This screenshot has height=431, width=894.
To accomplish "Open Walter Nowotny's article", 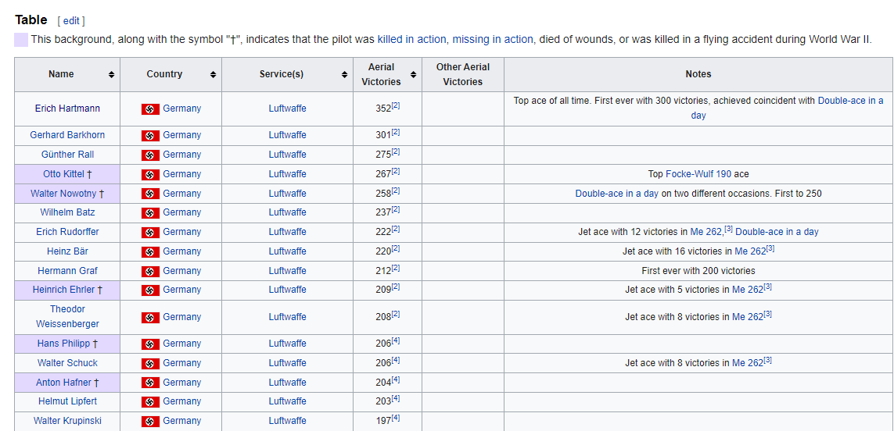I will 63,193.
